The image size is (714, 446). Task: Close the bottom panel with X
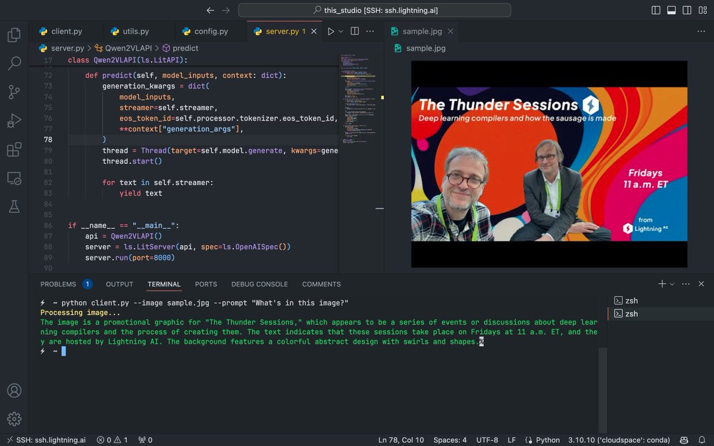(702, 284)
